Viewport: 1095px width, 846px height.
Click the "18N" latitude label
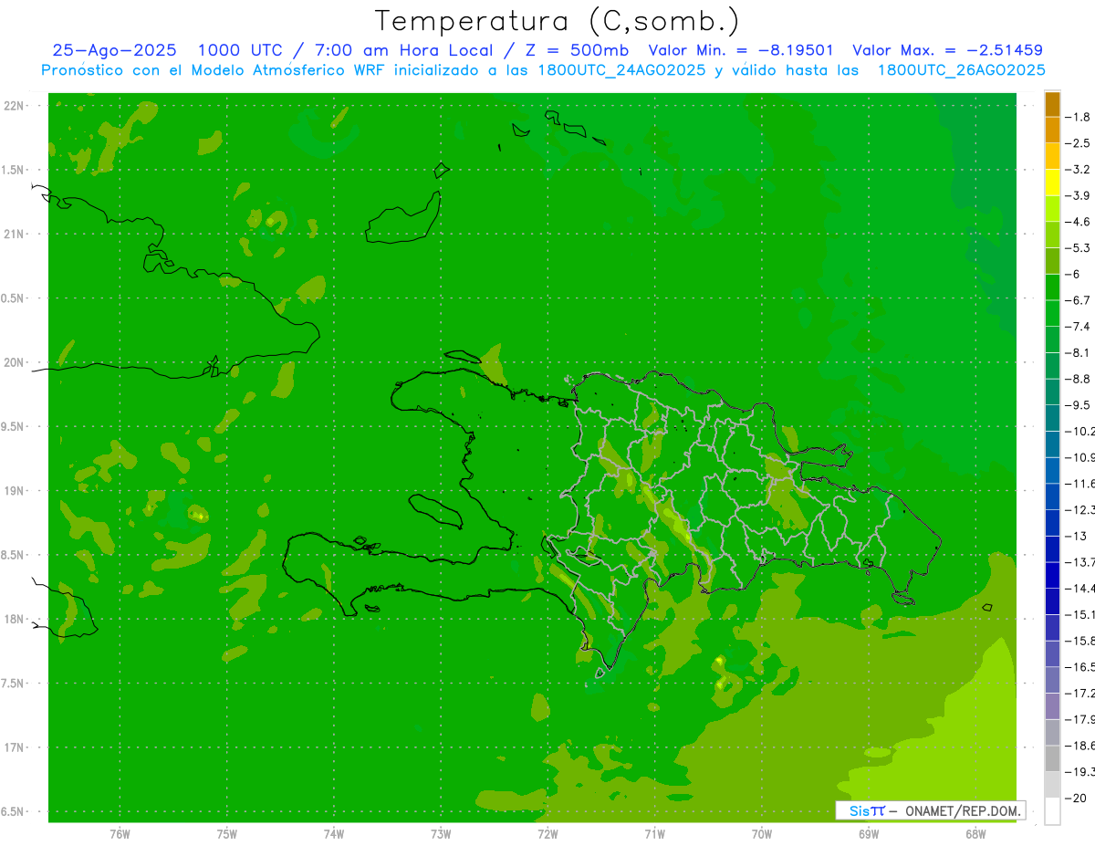tap(14, 619)
